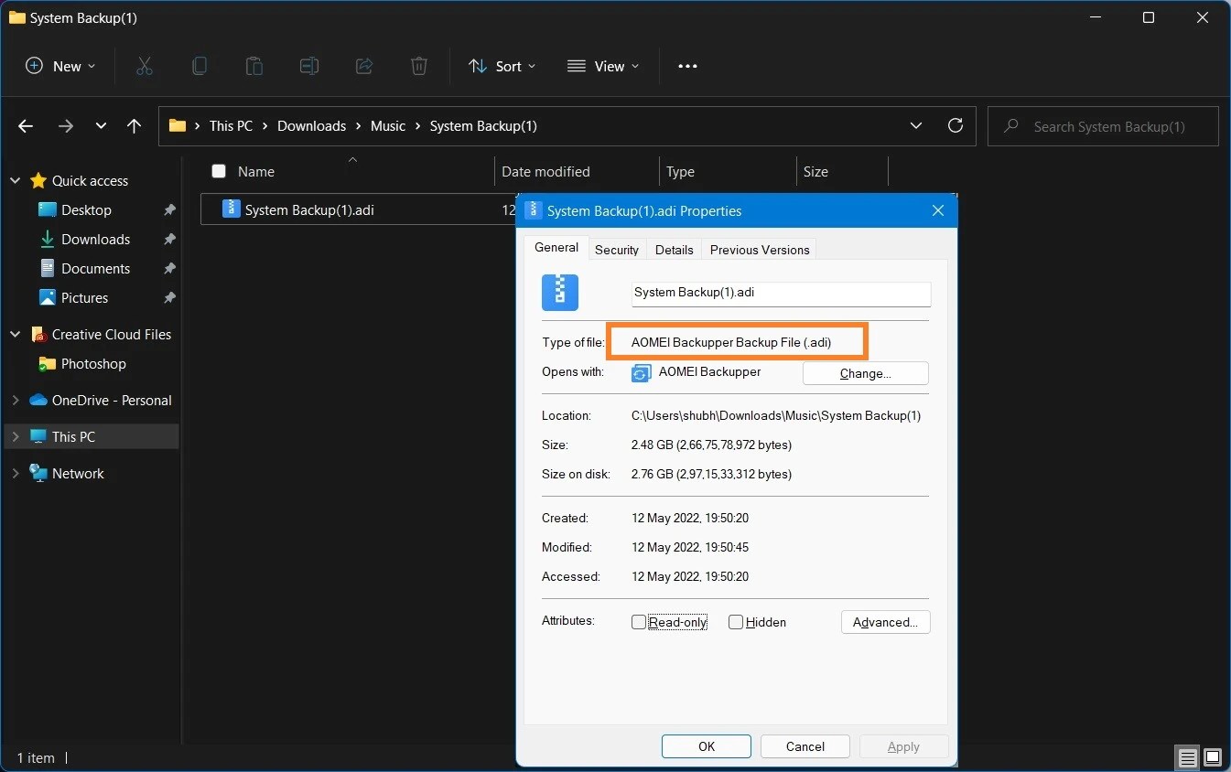Screen dimensions: 1231x772
Task: Sort by the Type column header
Action: pos(680,171)
